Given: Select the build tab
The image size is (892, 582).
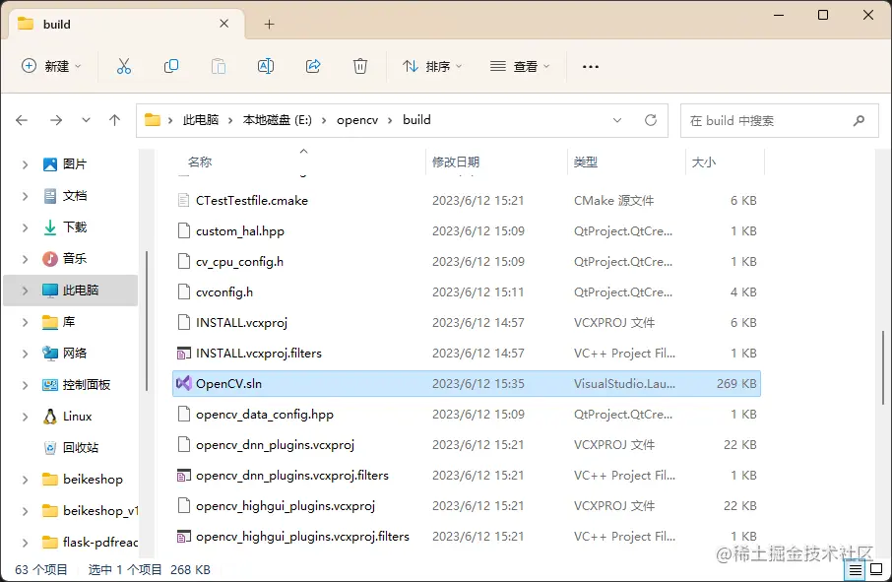Looking at the screenshot, I should (x=127, y=24).
